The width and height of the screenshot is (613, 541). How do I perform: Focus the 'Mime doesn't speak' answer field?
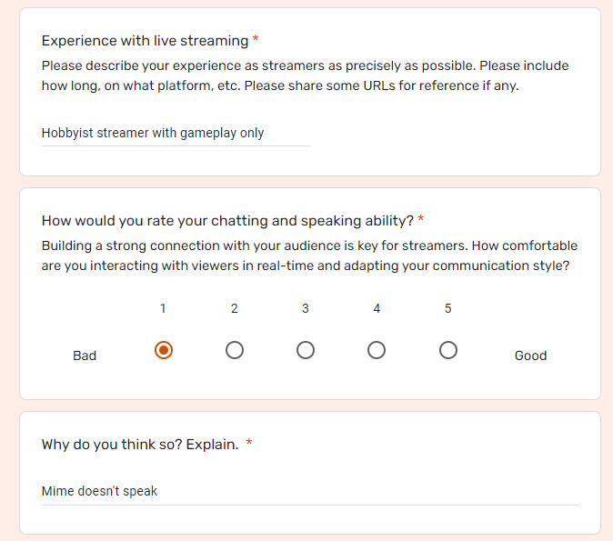pos(309,491)
